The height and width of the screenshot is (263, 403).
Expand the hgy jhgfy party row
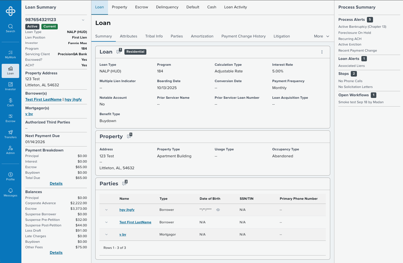(106, 210)
